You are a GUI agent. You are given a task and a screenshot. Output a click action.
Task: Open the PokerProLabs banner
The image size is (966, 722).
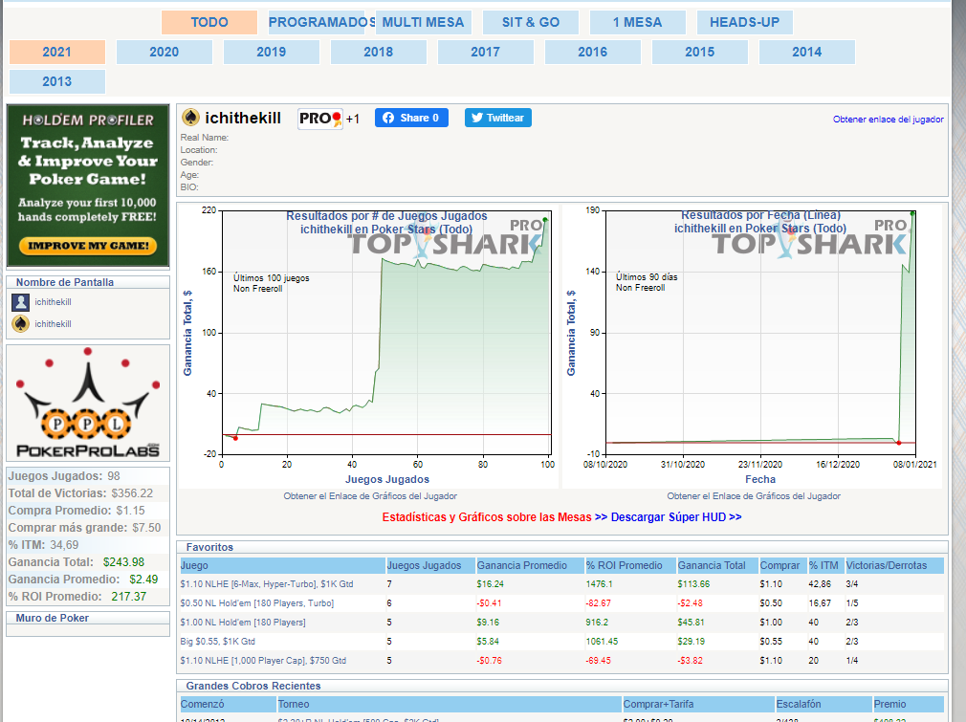pyautogui.click(x=88, y=403)
